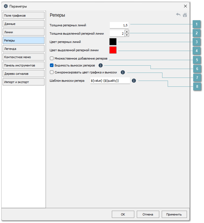Click info icon beside Синхронизировать цвет графика
The height and width of the screenshot is (223, 204).
coord(123,72)
